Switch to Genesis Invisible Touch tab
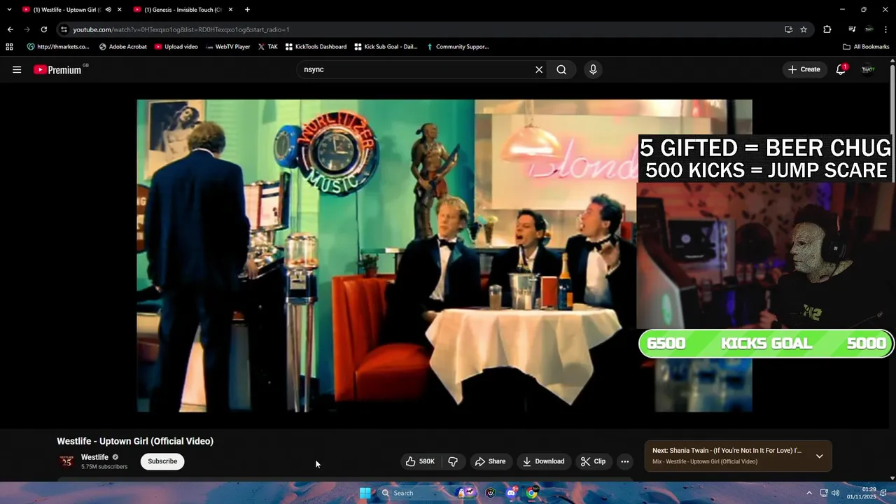 point(182,10)
